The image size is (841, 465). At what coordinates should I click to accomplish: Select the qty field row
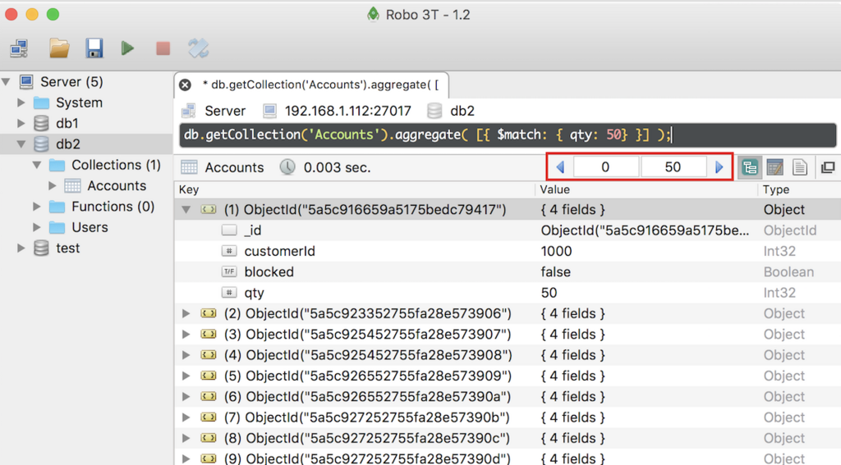click(508, 293)
